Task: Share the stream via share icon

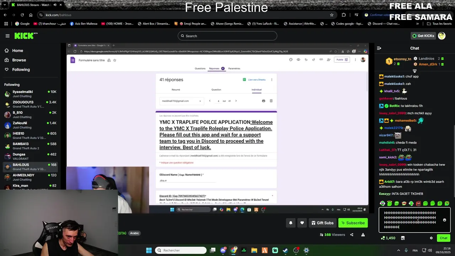Action: [x=352, y=235]
